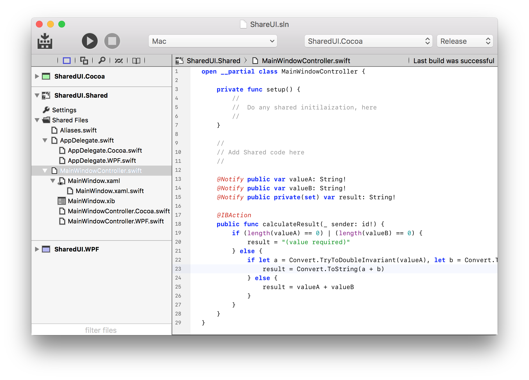The image size is (529, 380).
Task: Expand the SharedUI.Cocoa project node
Action: (37, 76)
